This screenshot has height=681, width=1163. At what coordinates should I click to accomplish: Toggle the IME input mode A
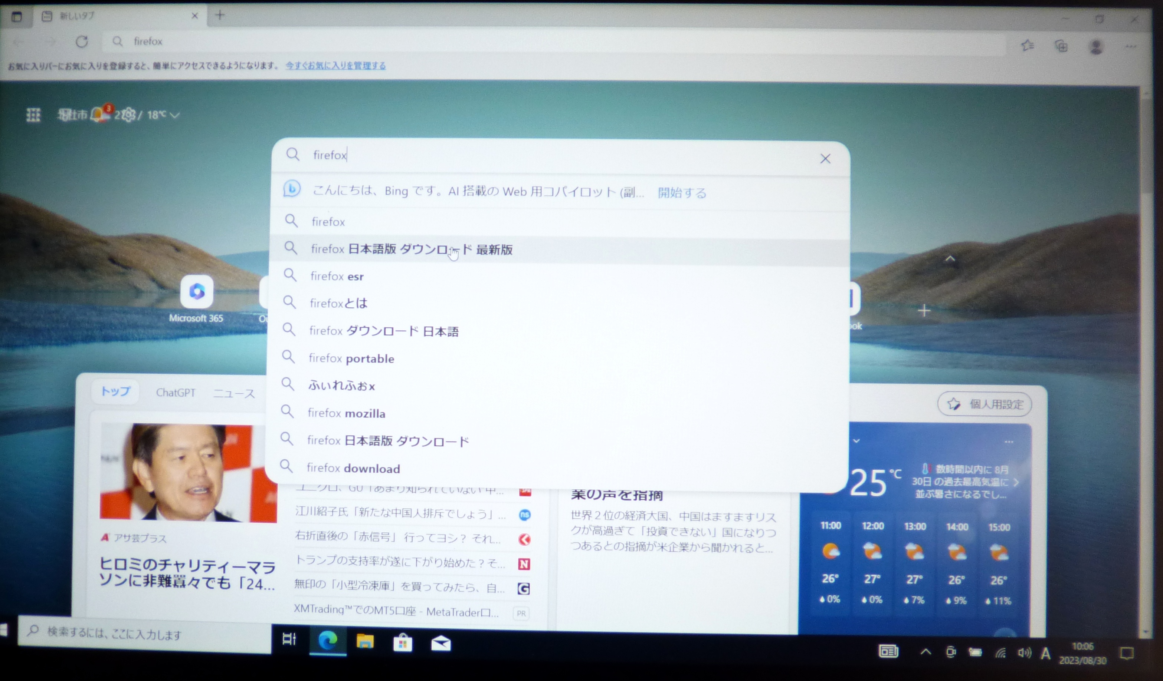click(1046, 653)
